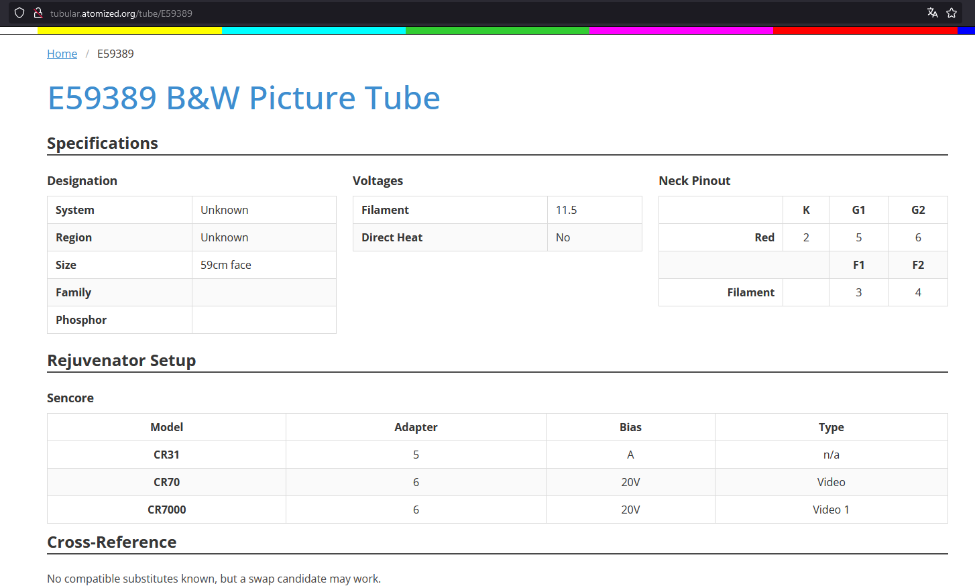Click the G1 column header
975x588 pixels.
[859, 210]
